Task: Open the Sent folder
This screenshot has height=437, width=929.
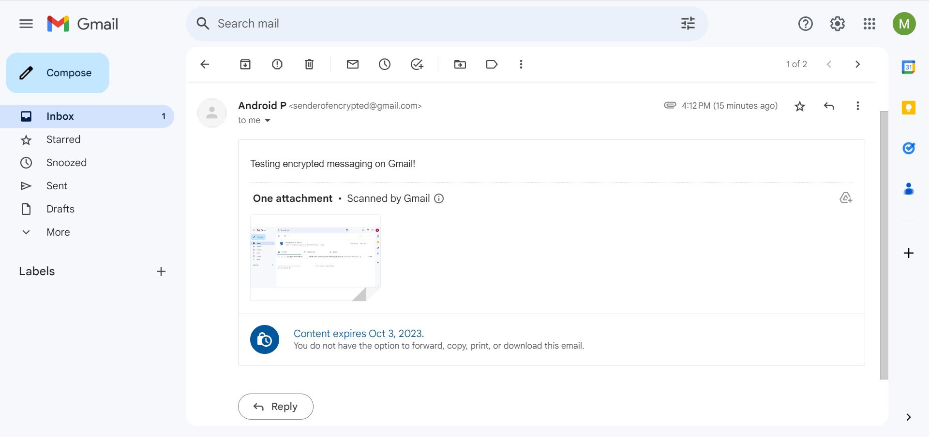Action: 87,186
